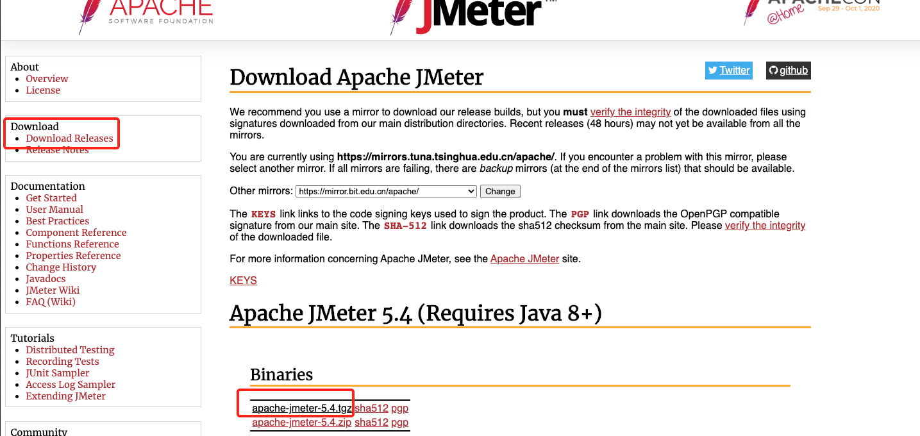The width and height of the screenshot is (920, 436).
Task: Download apache-jmeter-5.4.zip binary
Action: pyautogui.click(x=301, y=423)
